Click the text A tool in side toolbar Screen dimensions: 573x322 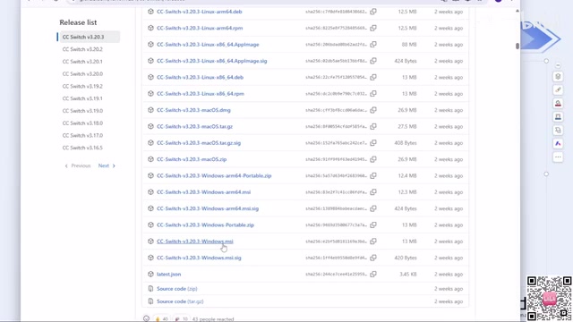coord(558,143)
